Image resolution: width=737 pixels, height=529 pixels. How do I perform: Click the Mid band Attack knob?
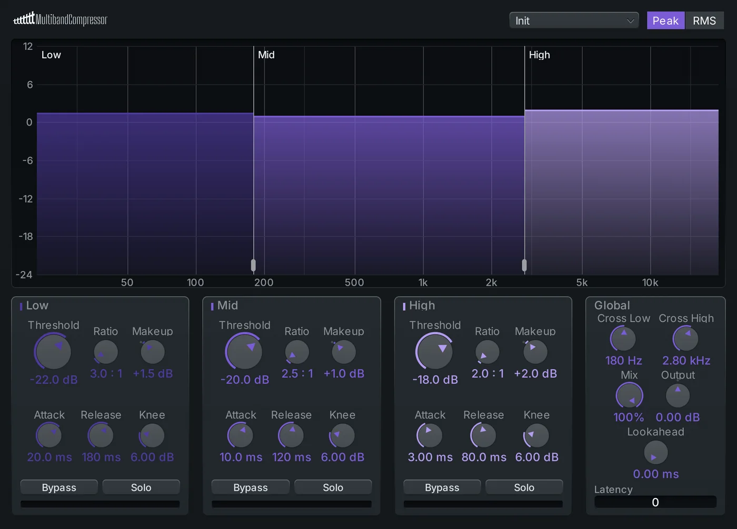[x=241, y=435]
